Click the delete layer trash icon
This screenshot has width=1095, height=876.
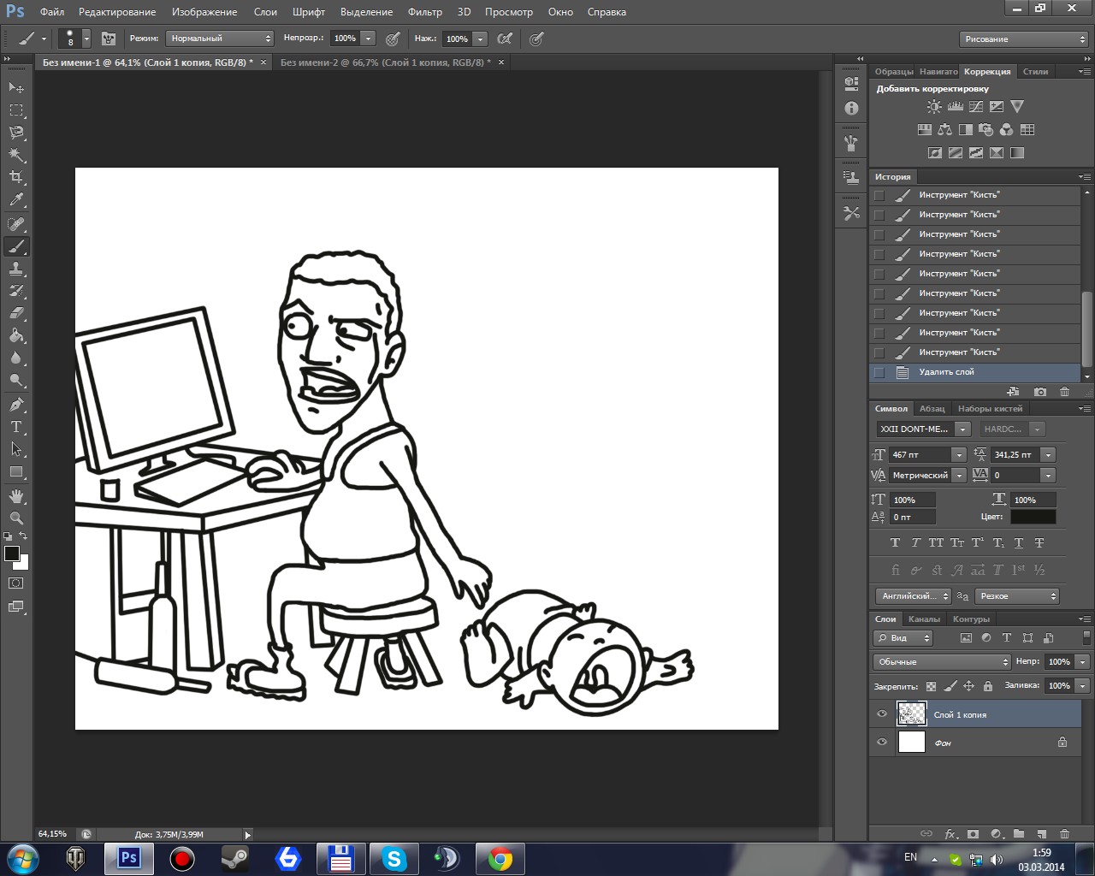tap(1064, 833)
